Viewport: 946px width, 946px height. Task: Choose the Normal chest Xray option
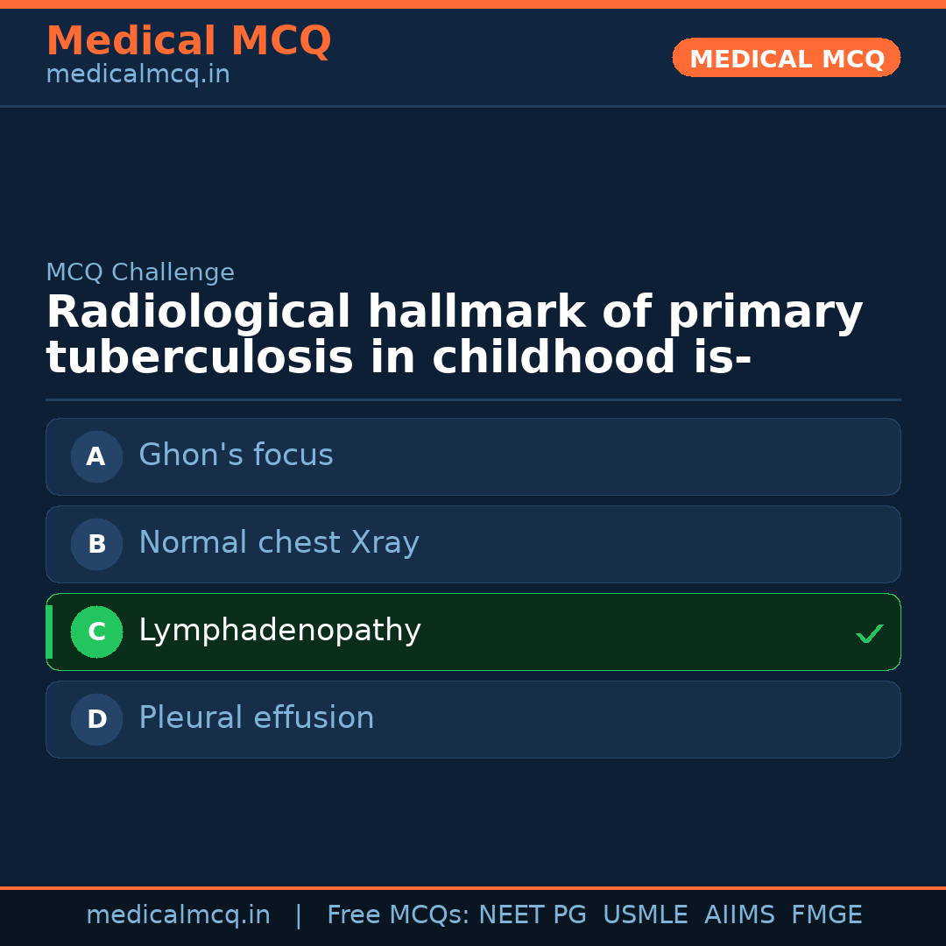(279, 543)
